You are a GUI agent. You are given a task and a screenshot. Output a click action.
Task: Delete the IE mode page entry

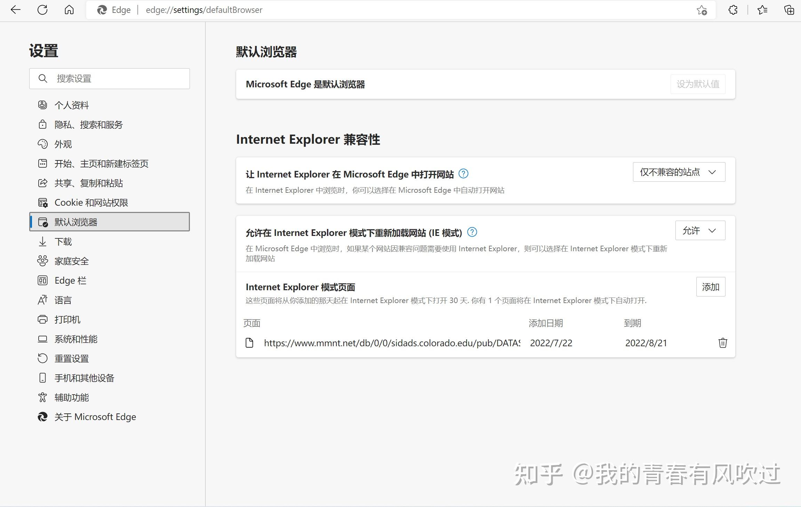tap(722, 343)
